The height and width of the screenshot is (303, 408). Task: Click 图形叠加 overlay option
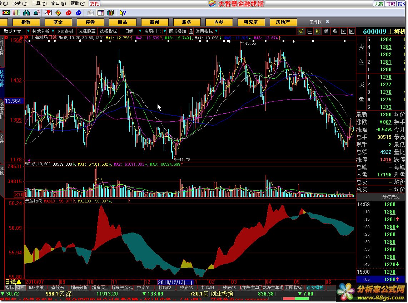pos(178,31)
